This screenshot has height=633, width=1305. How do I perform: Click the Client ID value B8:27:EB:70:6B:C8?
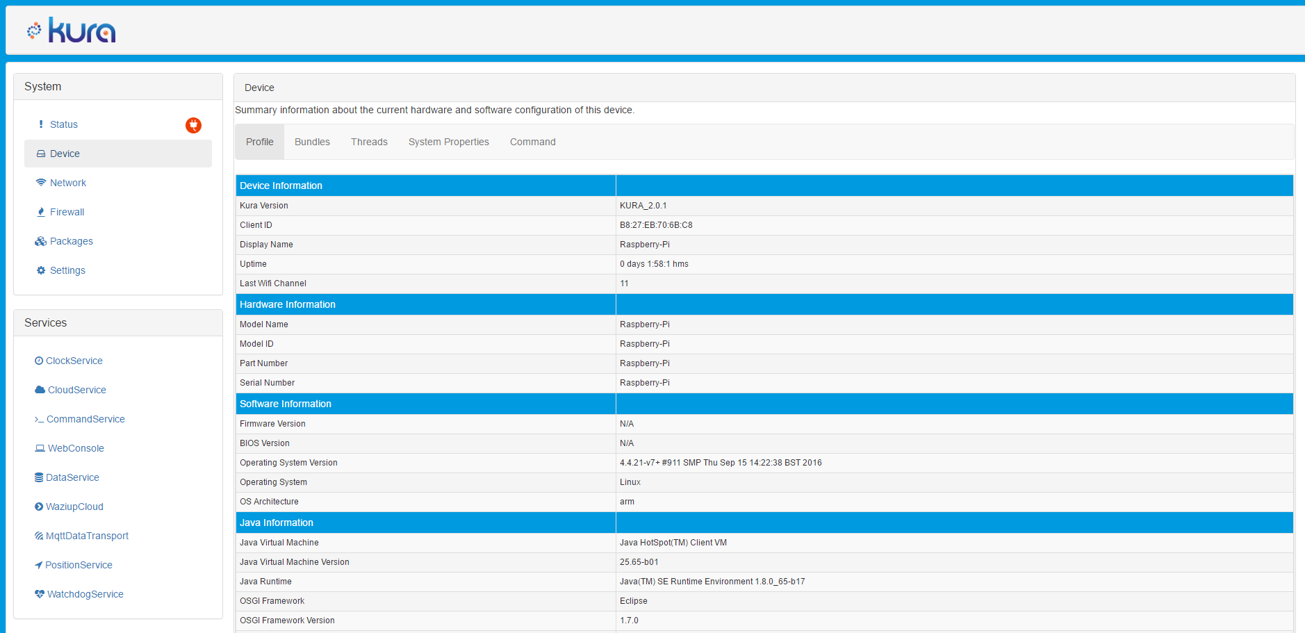[x=656, y=225]
